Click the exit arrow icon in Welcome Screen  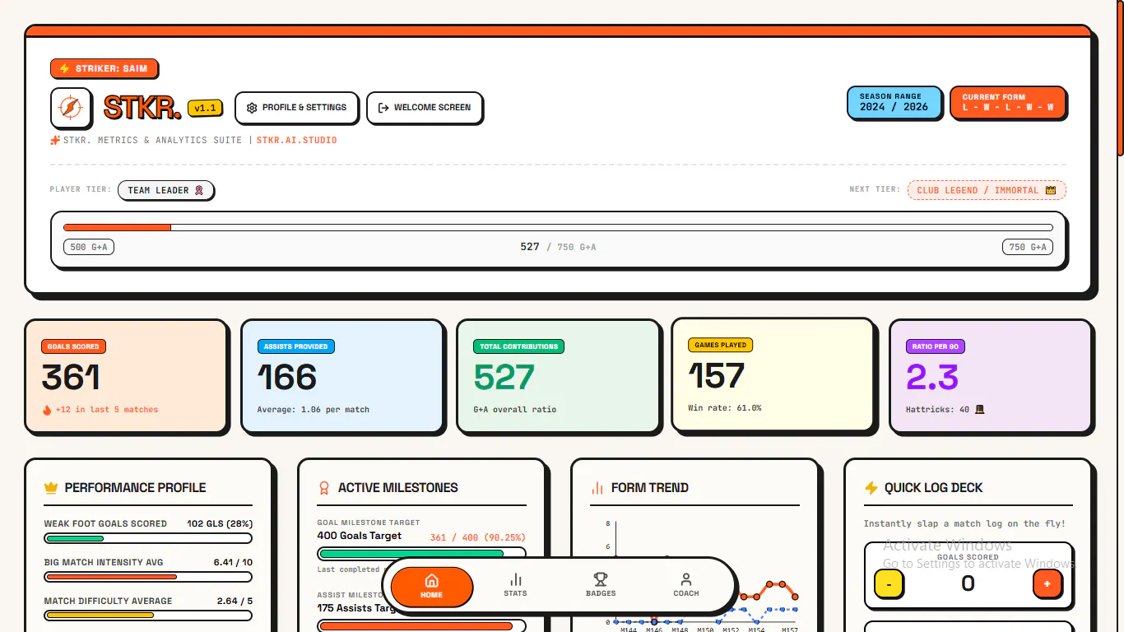click(383, 108)
